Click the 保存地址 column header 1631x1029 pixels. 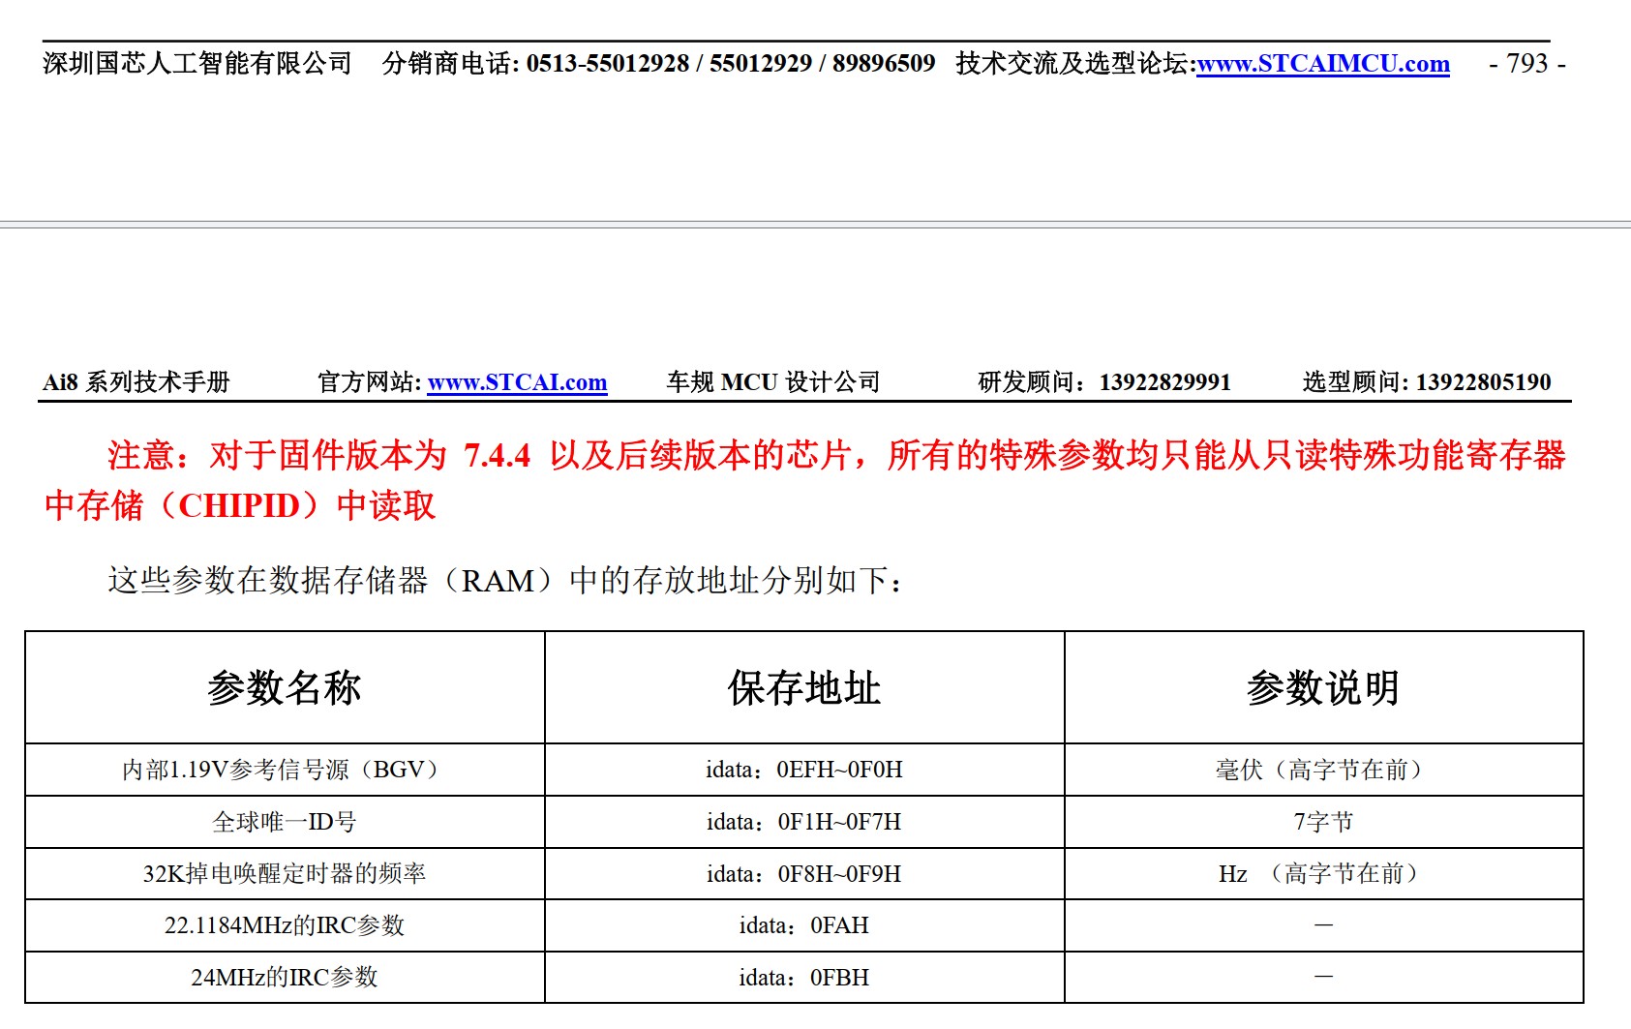pos(804,688)
